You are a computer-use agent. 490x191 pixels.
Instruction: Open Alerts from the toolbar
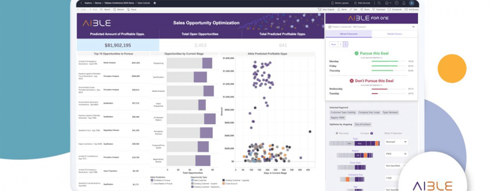pyautogui.click(x=342, y=9)
